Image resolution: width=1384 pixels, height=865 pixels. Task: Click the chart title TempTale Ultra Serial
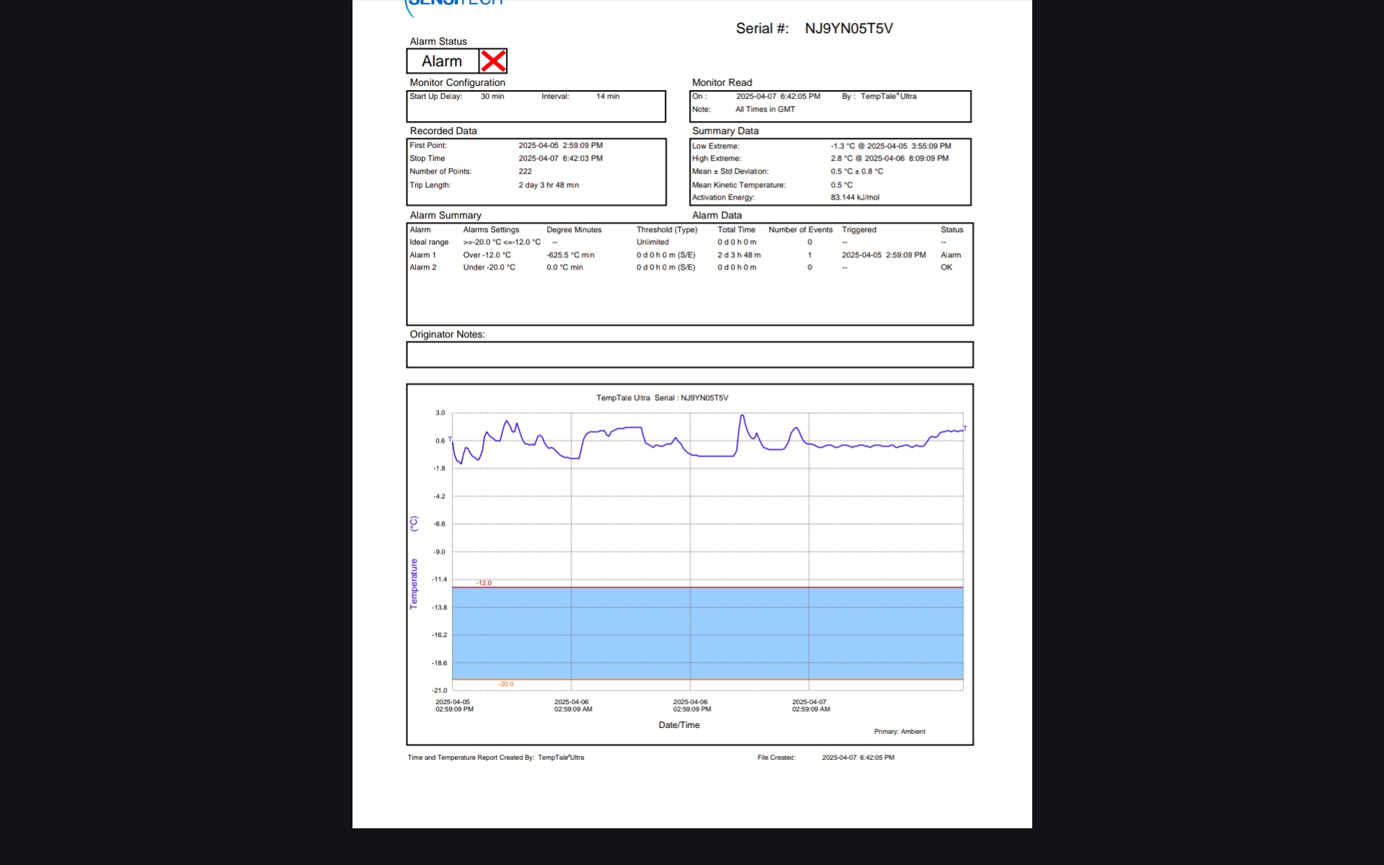pyautogui.click(x=662, y=398)
